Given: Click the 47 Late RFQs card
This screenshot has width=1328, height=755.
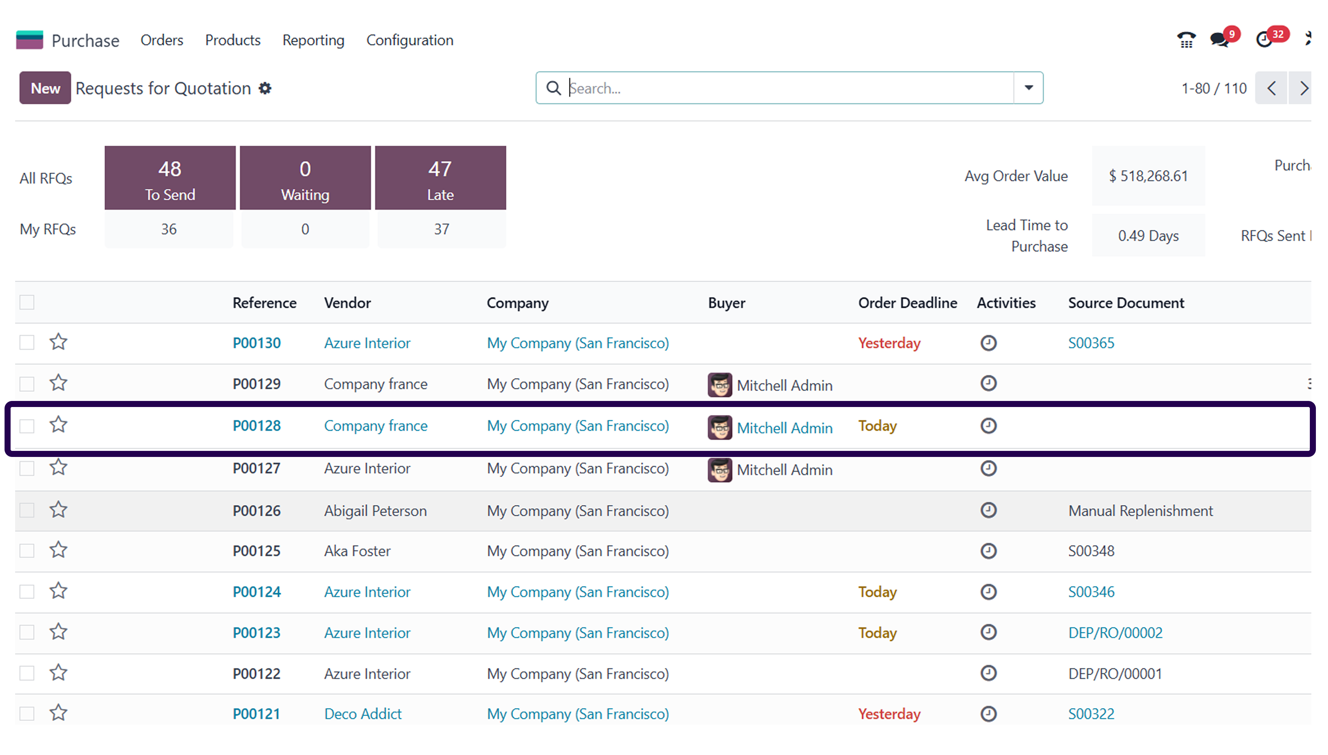Looking at the screenshot, I should click(x=440, y=177).
